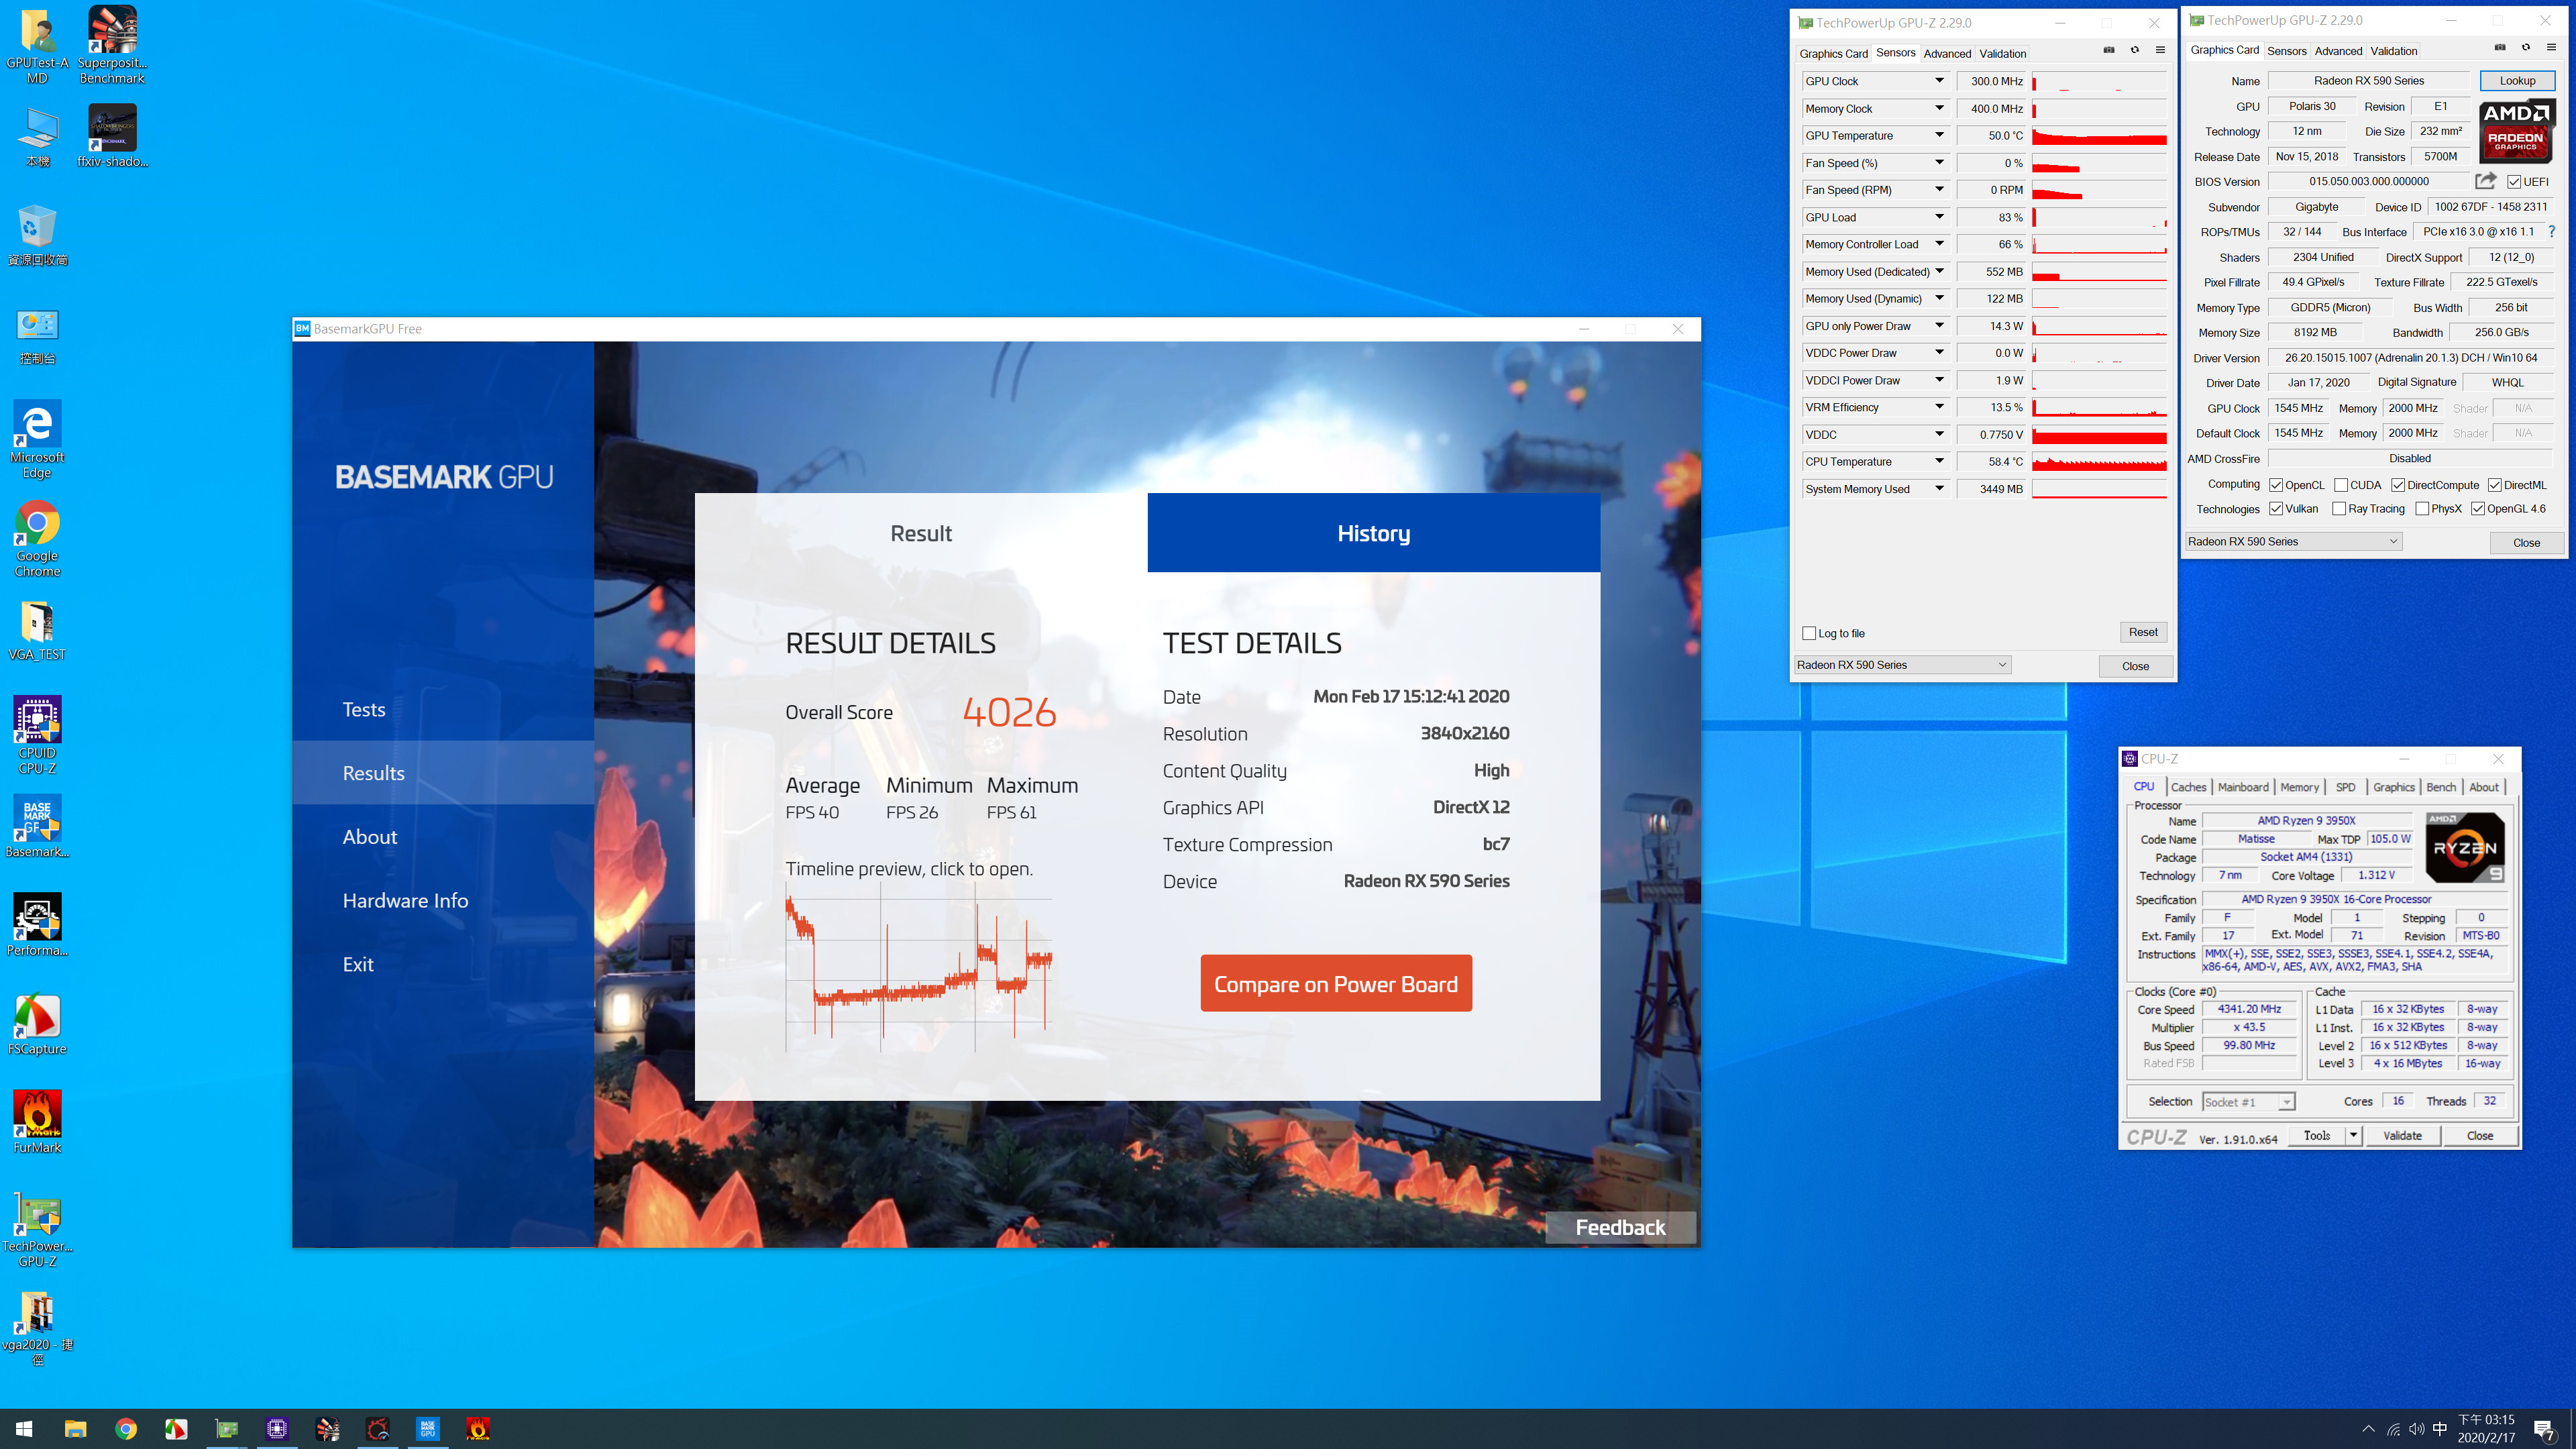Open History tab in Basemark GPU
Image resolution: width=2576 pixels, height=1449 pixels.
[1373, 533]
